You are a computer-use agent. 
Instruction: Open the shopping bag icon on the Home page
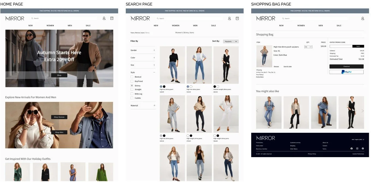(x=112, y=18)
